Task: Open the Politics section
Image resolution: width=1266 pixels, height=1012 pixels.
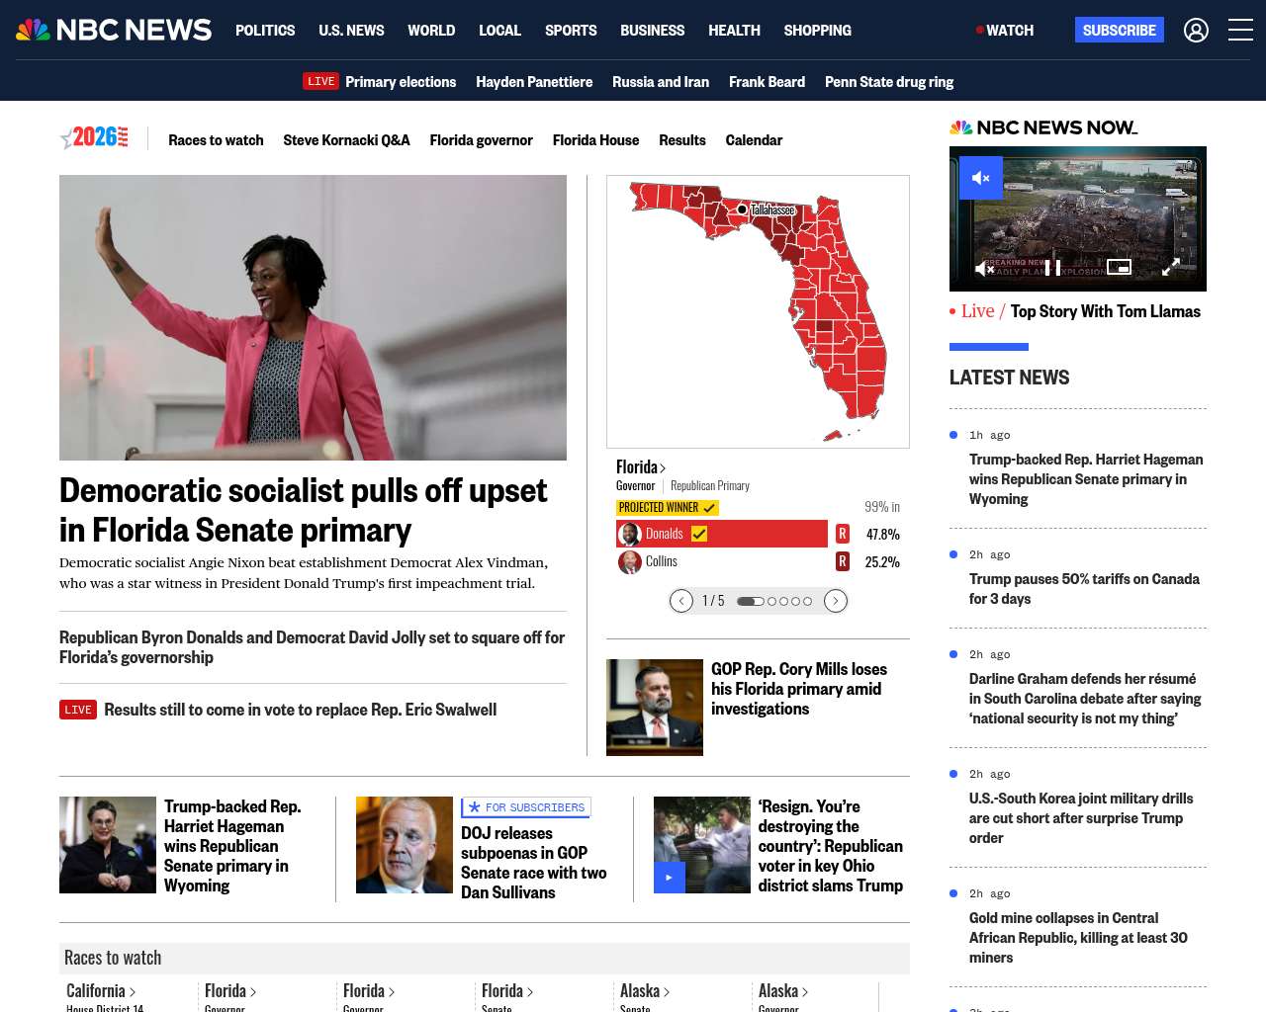Action: click(265, 31)
